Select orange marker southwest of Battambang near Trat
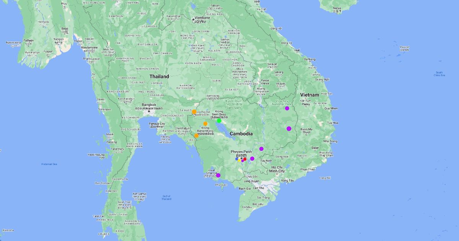This screenshot has height=241, width=459. (196, 135)
